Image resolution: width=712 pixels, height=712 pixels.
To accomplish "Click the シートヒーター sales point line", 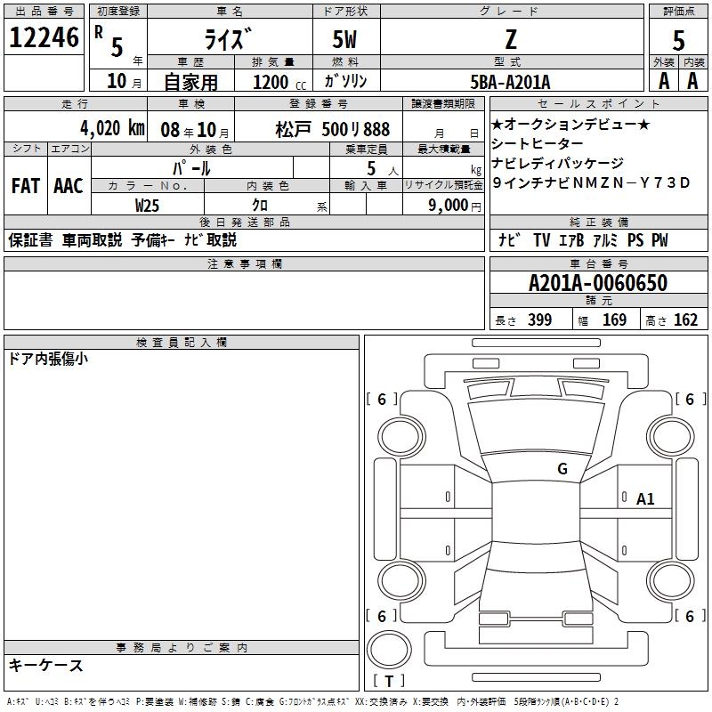I will (x=538, y=143).
